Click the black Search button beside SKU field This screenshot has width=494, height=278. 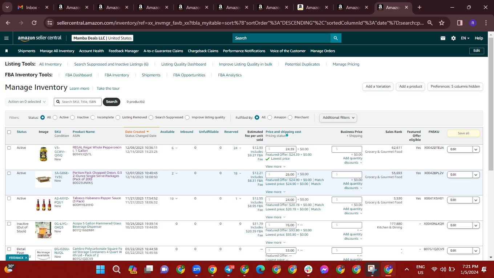pyautogui.click(x=112, y=102)
